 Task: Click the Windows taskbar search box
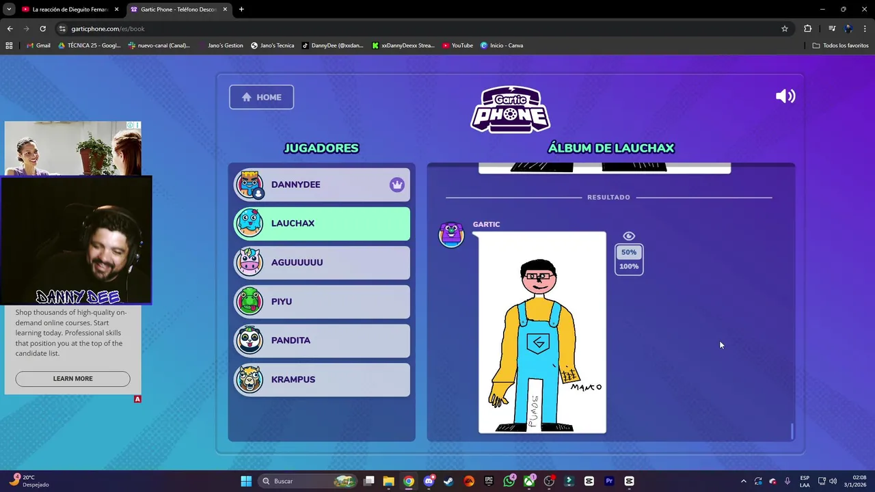(308, 481)
